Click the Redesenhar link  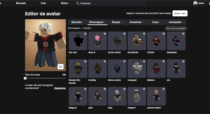[60, 88]
